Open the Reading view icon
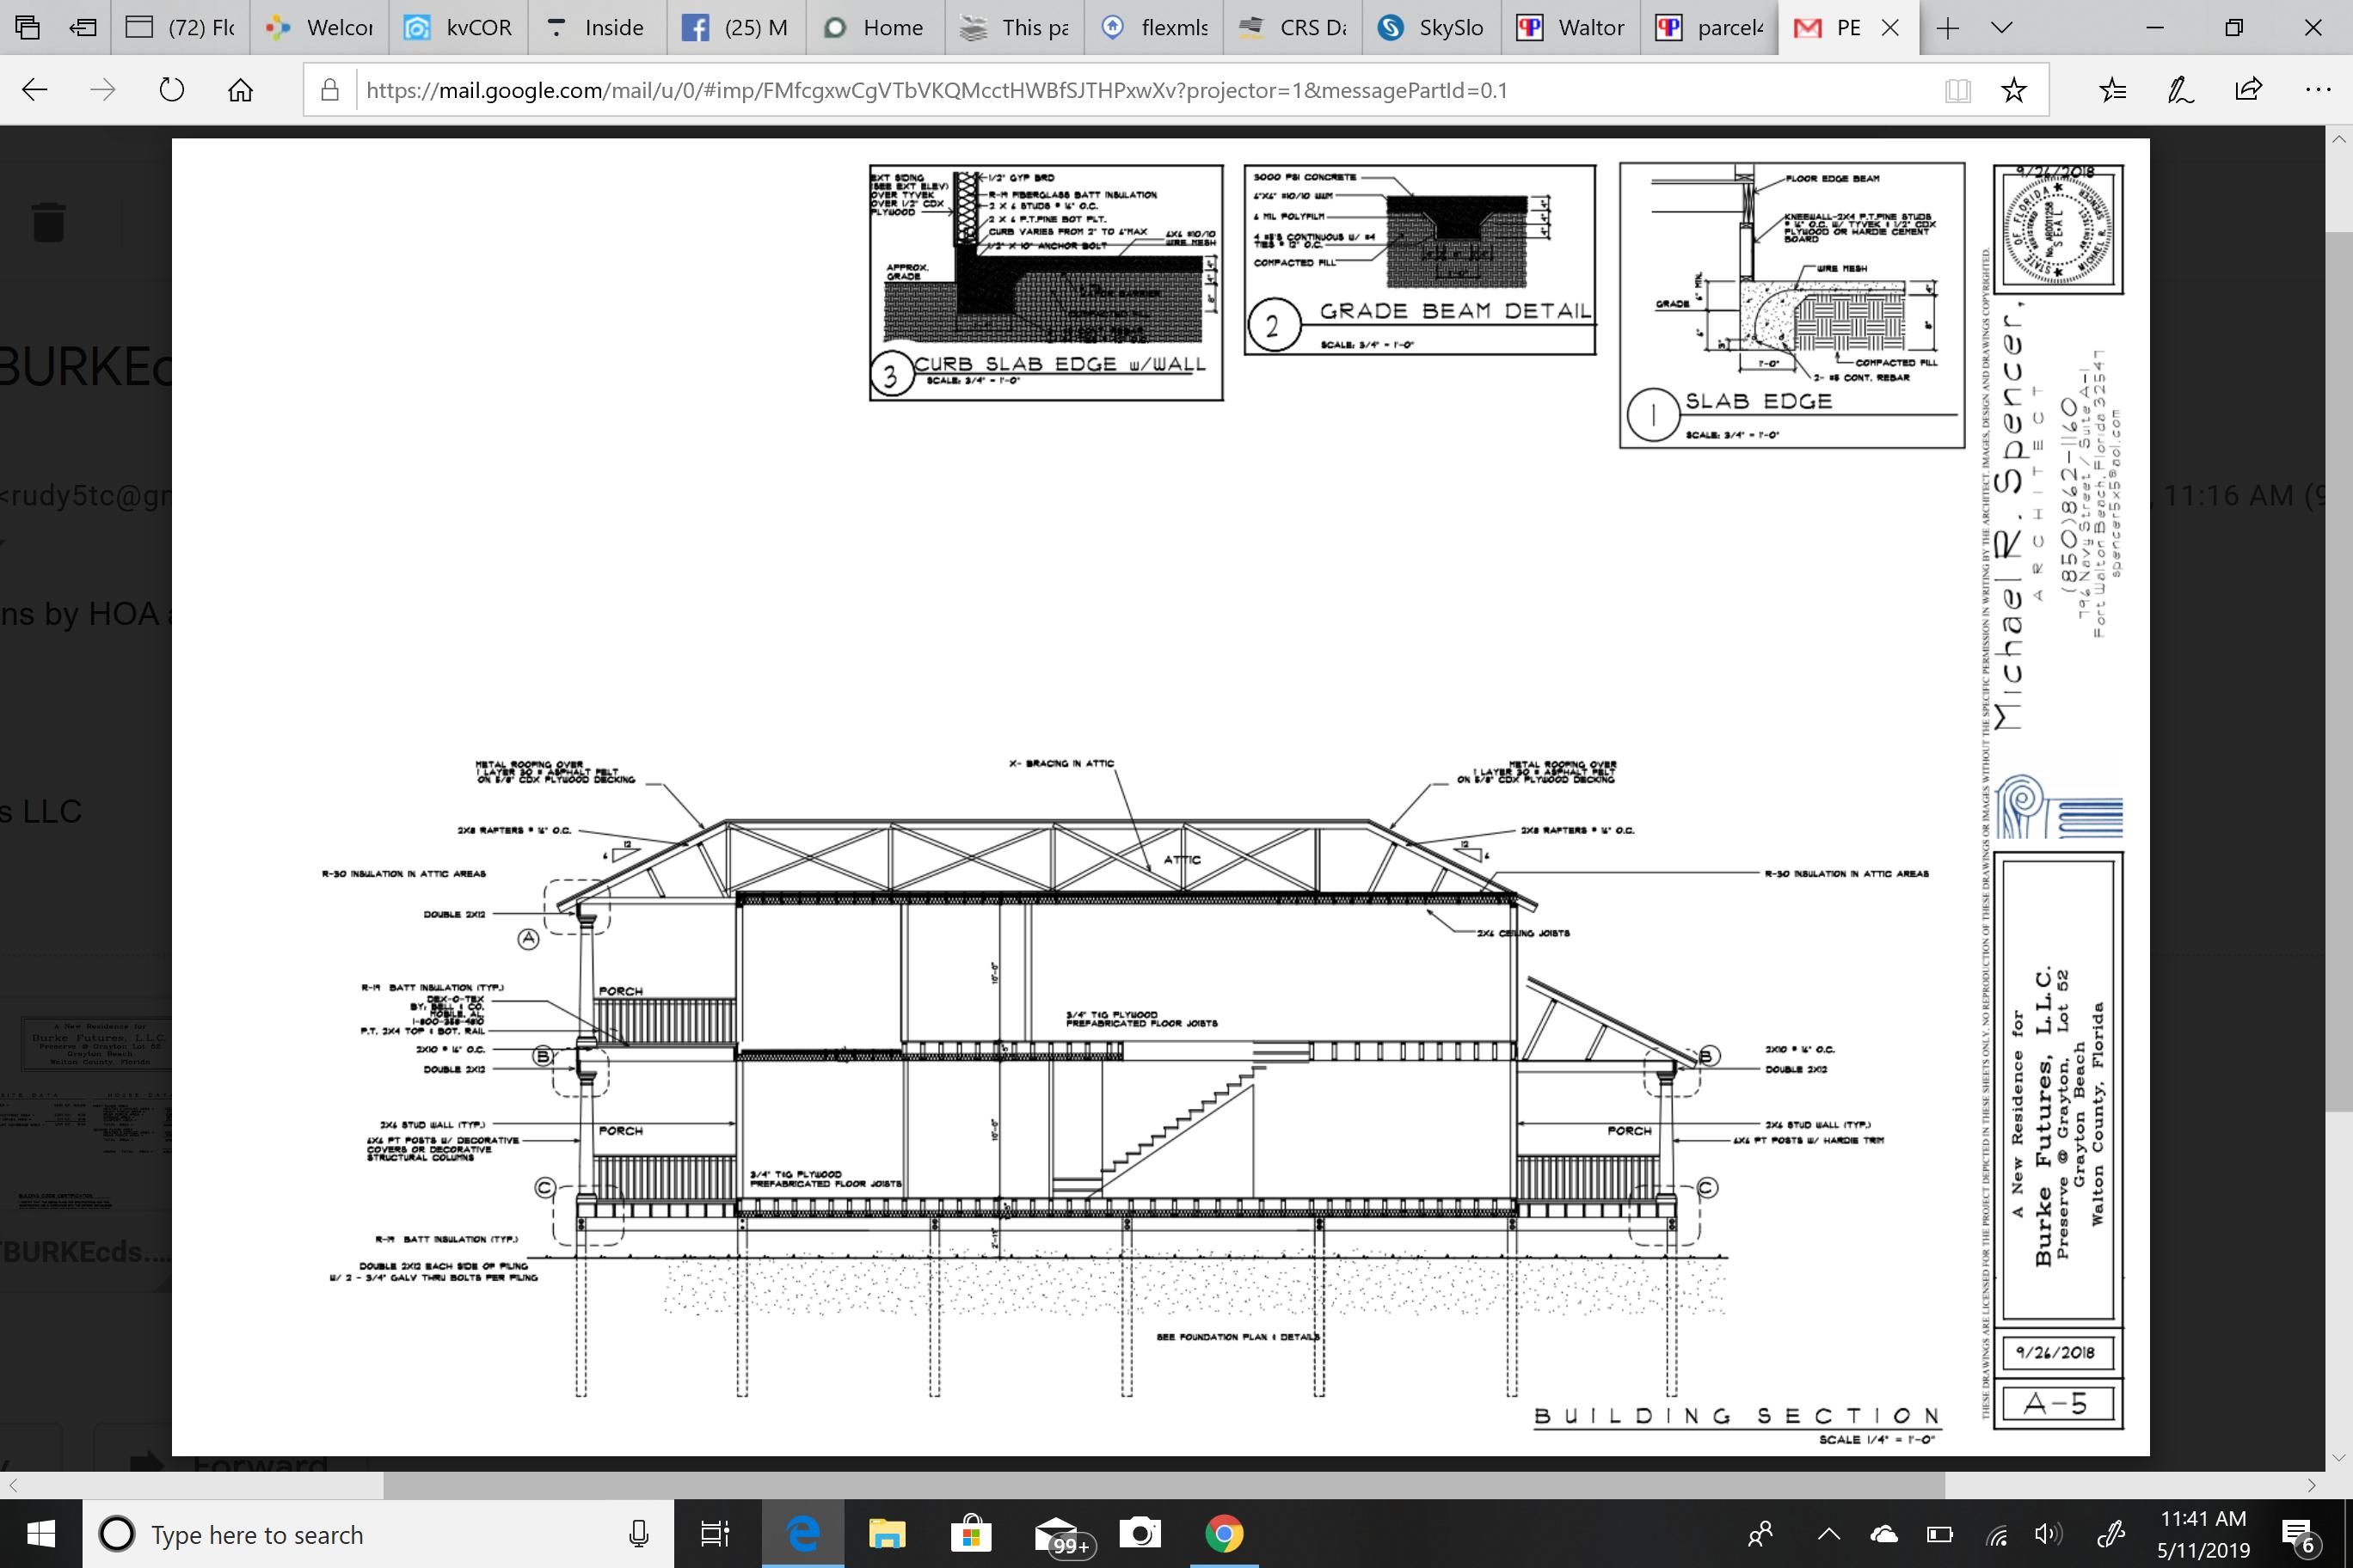This screenshot has height=1568, width=2353. (1958, 90)
